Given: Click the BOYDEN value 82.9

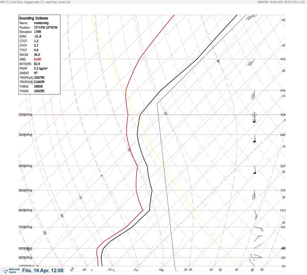Looking at the screenshot, I should tap(37, 64).
